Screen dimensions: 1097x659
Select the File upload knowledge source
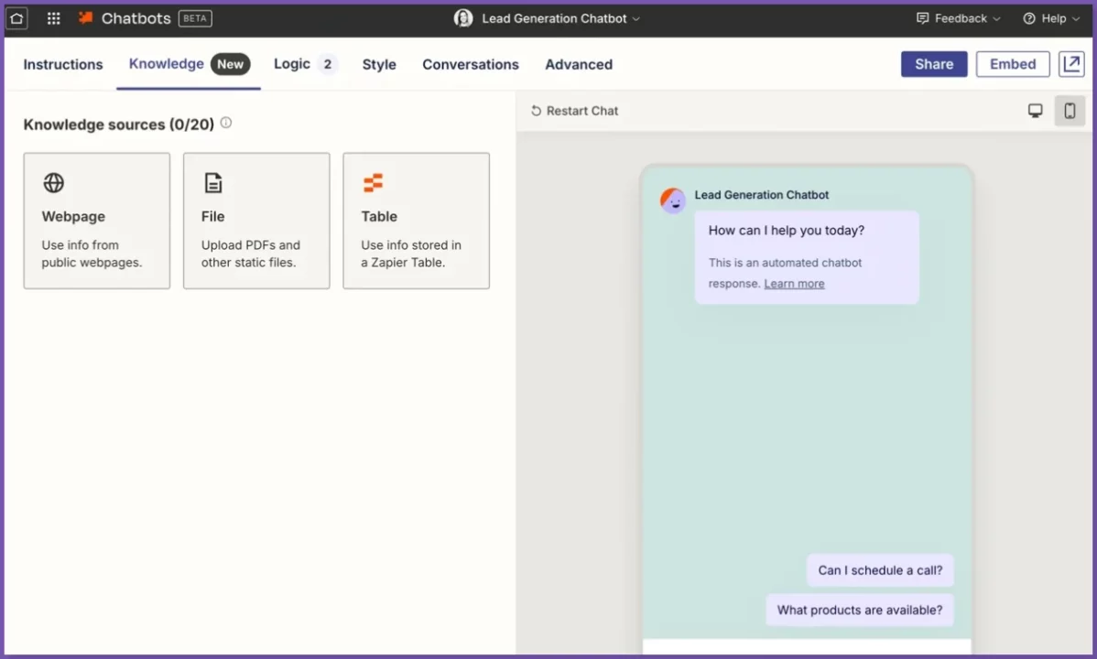256,220
